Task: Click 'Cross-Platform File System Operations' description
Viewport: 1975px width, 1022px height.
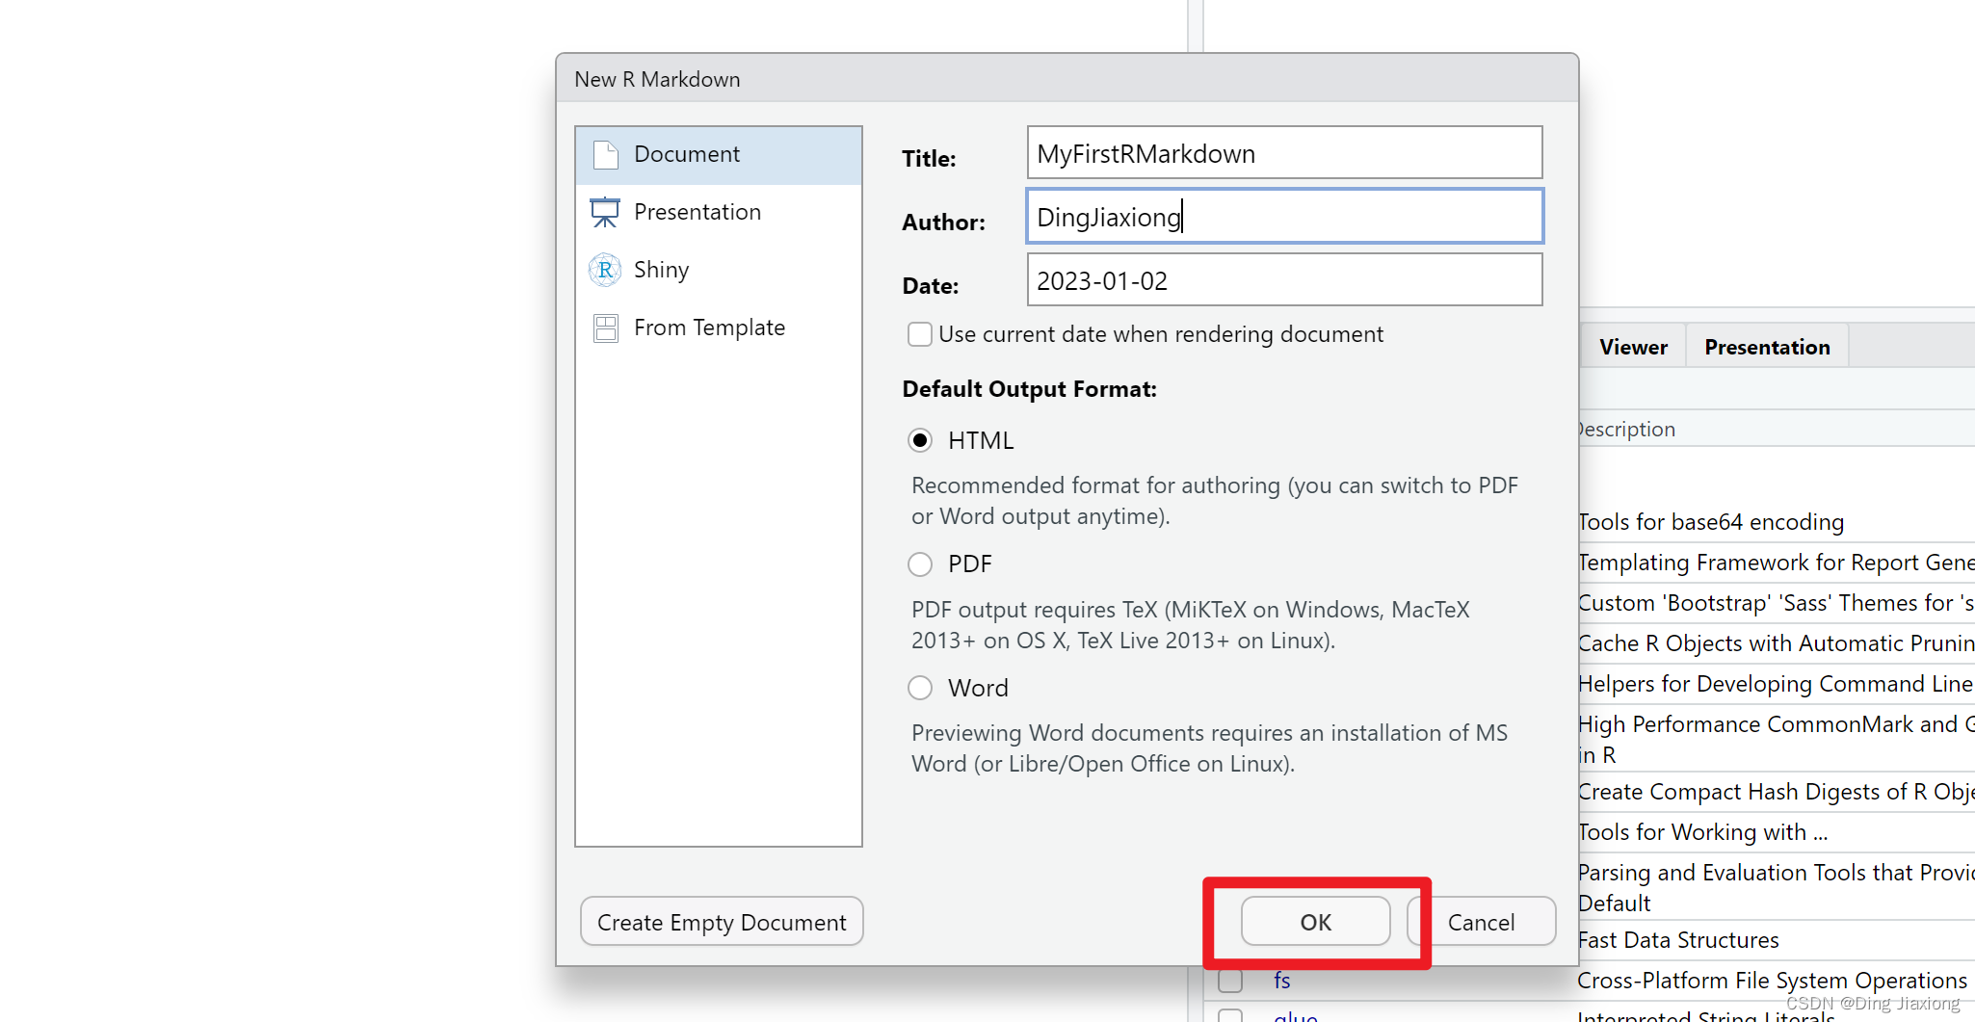Action: (1773, 981)
